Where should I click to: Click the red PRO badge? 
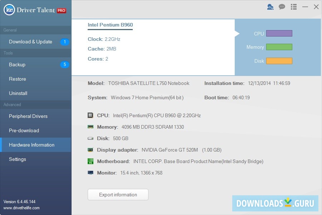click(62, 10)
